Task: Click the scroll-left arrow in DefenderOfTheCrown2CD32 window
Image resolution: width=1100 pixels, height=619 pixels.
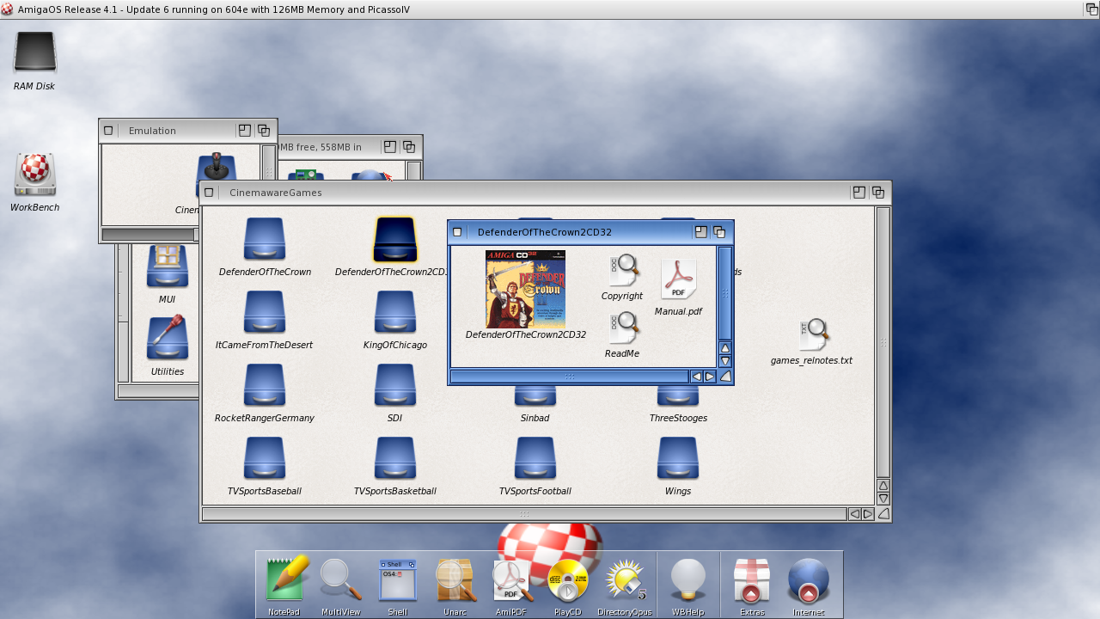Action: click(x=697, y=377)
